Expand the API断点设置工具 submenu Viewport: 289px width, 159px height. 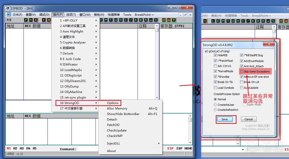pyautogui.click(x=75, y=26)
